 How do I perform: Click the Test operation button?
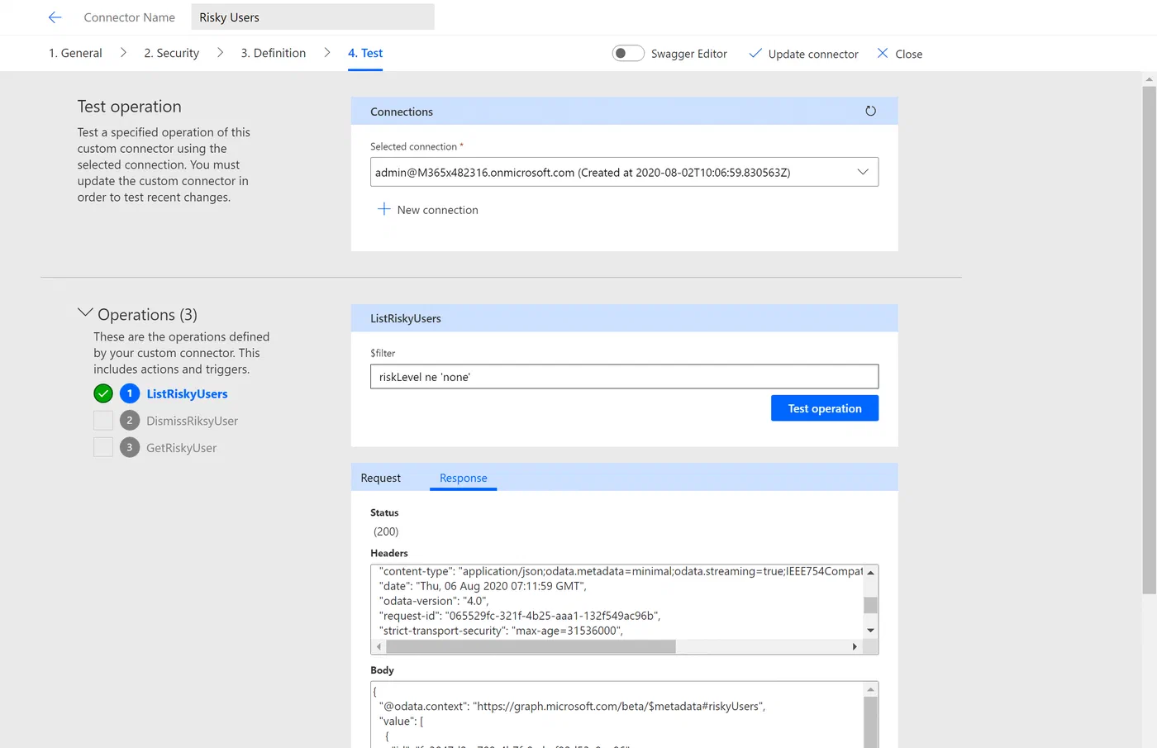825,408
